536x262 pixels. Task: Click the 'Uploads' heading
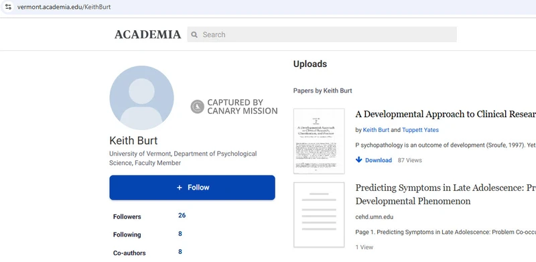[310, 64]
